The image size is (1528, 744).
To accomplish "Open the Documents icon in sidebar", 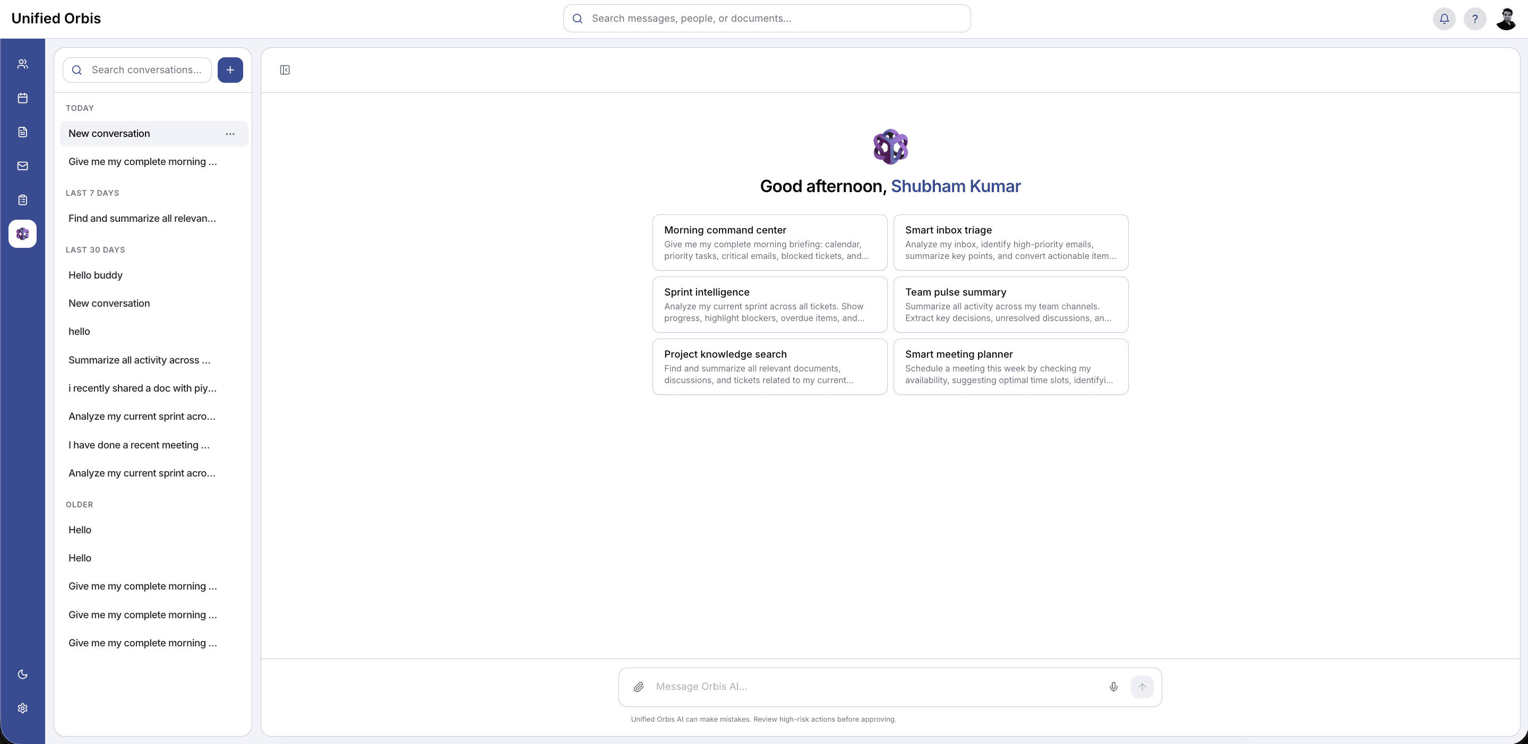I will click(x=22, y=132).
